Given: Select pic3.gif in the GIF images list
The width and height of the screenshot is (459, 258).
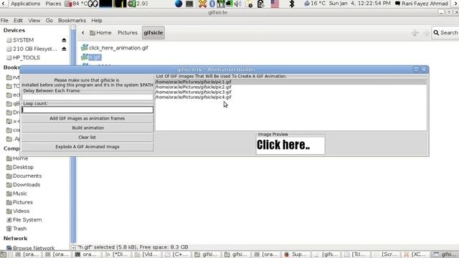Looking at the screenshot, I should point(194,92).
